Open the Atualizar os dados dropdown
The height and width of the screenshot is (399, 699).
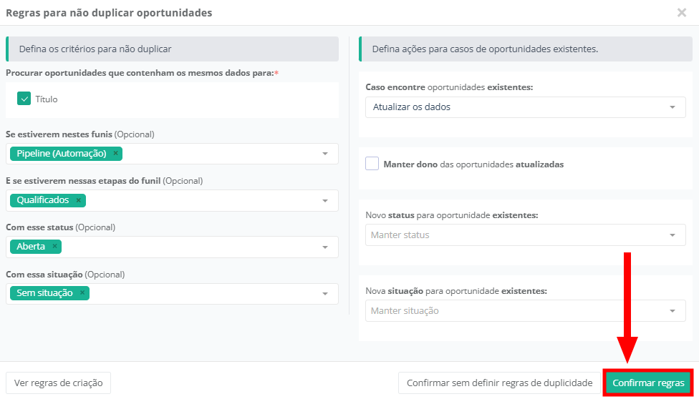tap(672, 107)
